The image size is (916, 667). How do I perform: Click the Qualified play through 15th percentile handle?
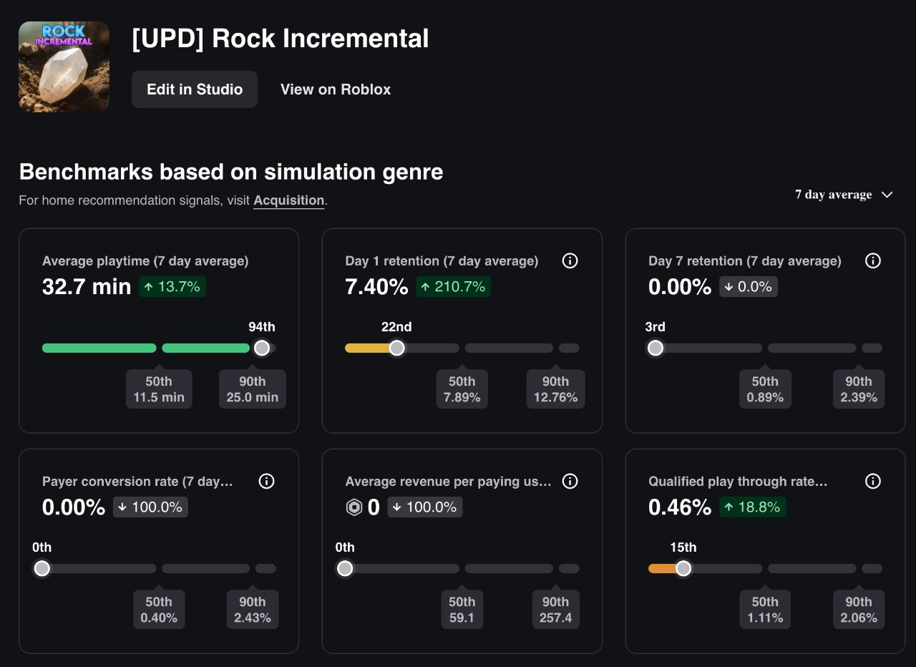pos(683,568)
